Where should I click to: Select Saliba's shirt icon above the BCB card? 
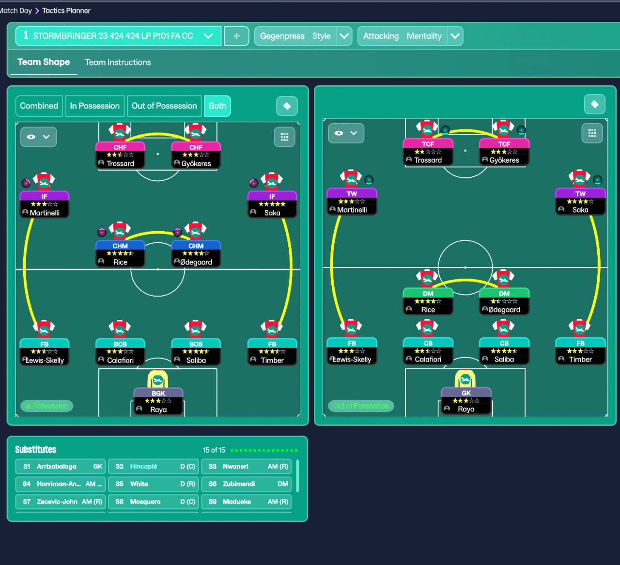196,329
